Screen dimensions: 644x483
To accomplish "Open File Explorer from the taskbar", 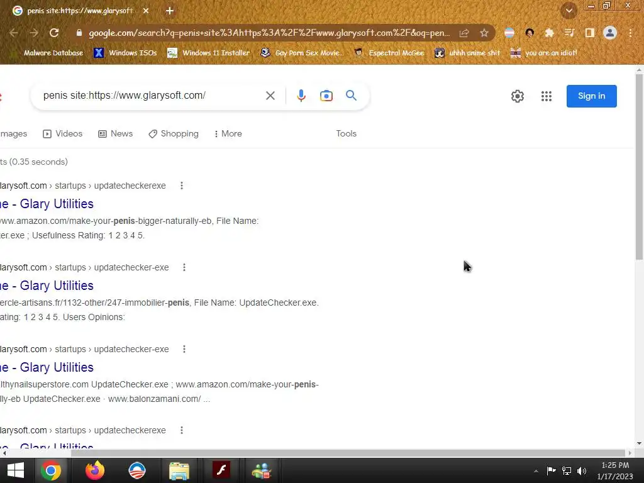I will [x=179, y=470].
